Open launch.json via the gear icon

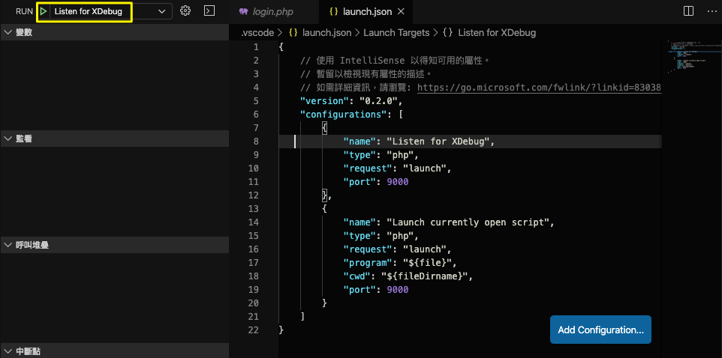click(x=185, y=11)
